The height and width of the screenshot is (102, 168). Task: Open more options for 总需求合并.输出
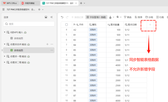[52, 44]
